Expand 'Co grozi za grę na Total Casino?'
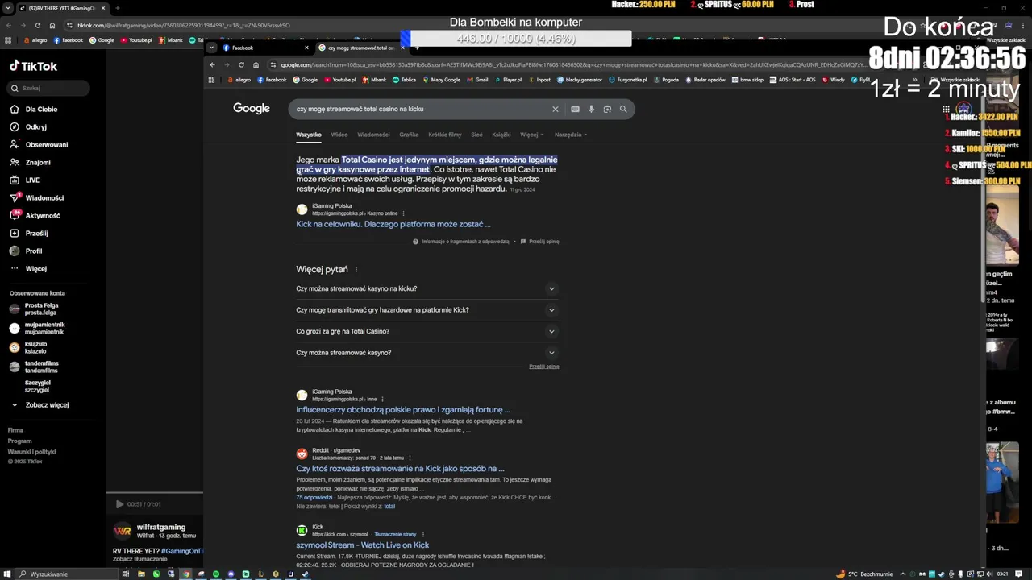1032x580 pixels. click(x=427, y=331)
